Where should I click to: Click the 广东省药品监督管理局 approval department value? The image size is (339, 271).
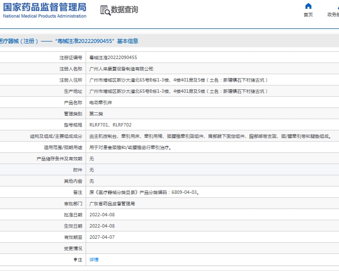tap(112, 204)
